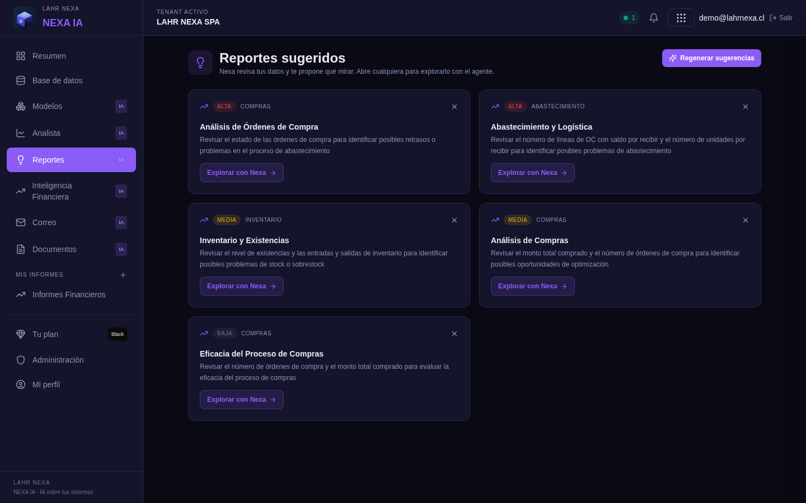Click the Resumen grid icon
The width and height of the screenshot is (806, 503).
pos(21,56)
